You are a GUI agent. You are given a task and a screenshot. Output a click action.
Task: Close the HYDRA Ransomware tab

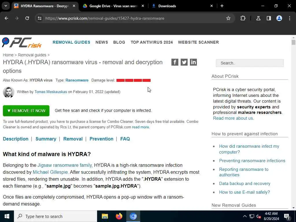tap(74, 6)
